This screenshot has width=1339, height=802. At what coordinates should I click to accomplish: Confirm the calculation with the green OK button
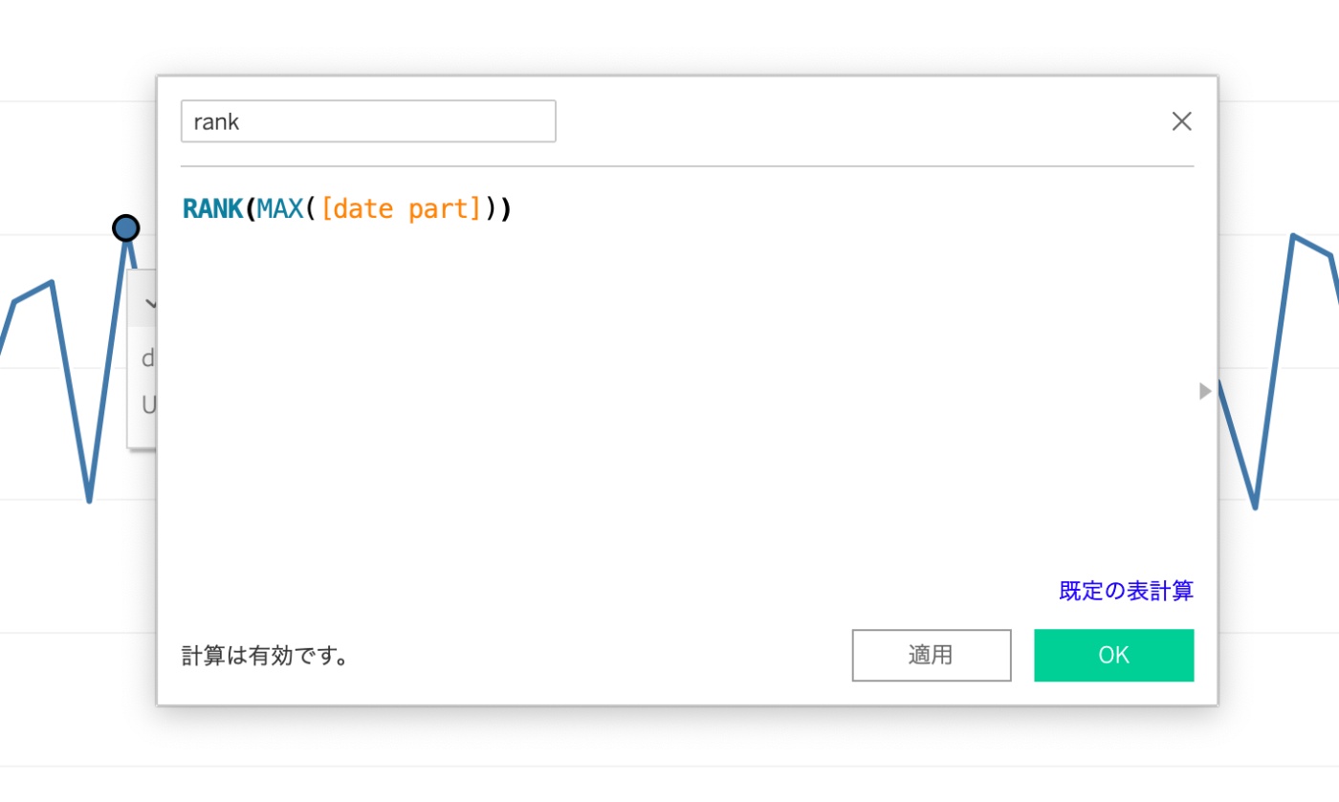coord(1114,655)
